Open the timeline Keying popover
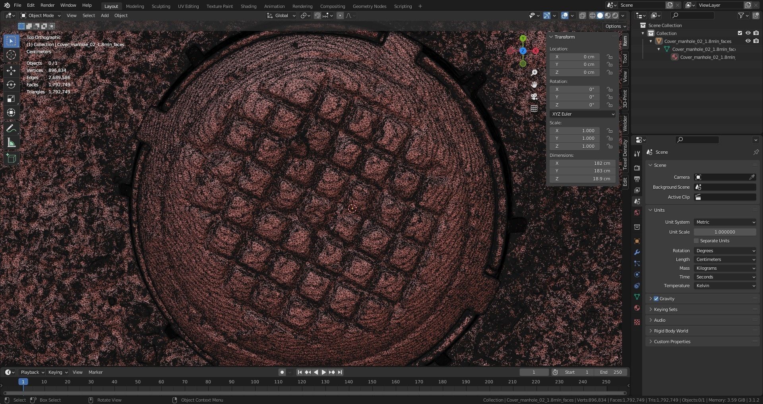 pyautogui.click(x=58, y=372)
